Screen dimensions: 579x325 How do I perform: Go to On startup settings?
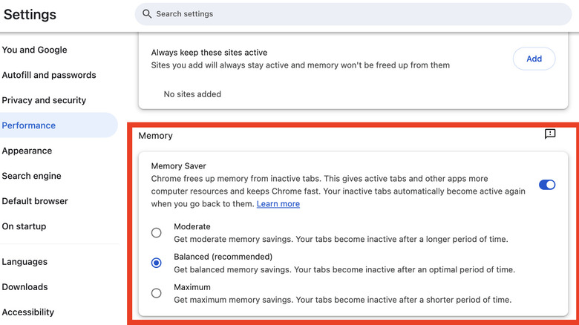pos(24,226)
